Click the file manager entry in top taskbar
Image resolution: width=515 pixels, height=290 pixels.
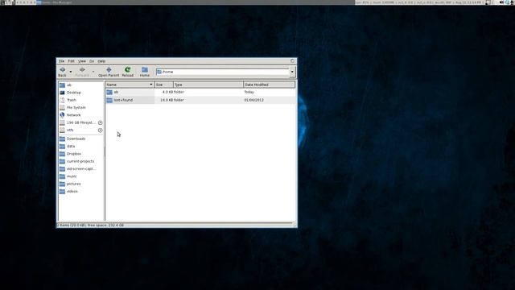pos(54,2)
